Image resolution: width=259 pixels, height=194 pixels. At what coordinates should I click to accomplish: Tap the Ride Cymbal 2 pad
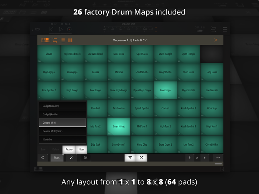pyautogui.click(x=49, y=90)
